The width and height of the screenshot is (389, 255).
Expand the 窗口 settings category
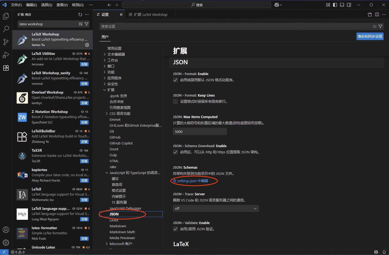click(x=105, y=66)
